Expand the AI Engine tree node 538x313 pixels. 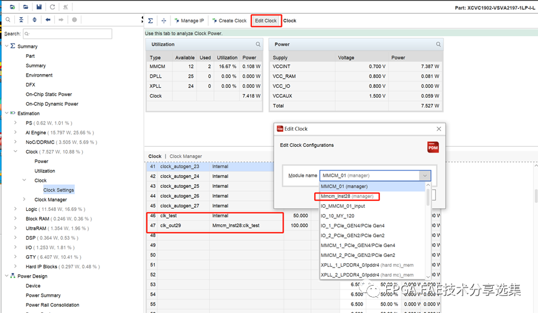point(16,132)
